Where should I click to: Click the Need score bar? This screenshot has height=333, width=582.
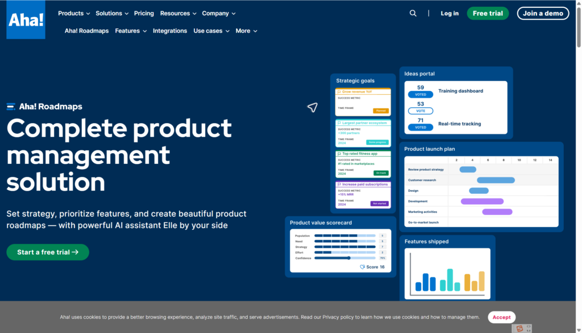[x=345, y=241]
